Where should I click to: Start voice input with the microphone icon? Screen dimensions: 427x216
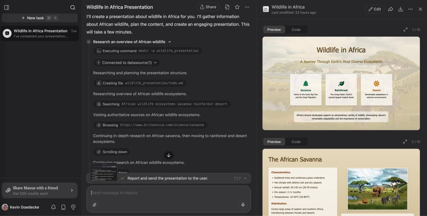coord(243,205)
